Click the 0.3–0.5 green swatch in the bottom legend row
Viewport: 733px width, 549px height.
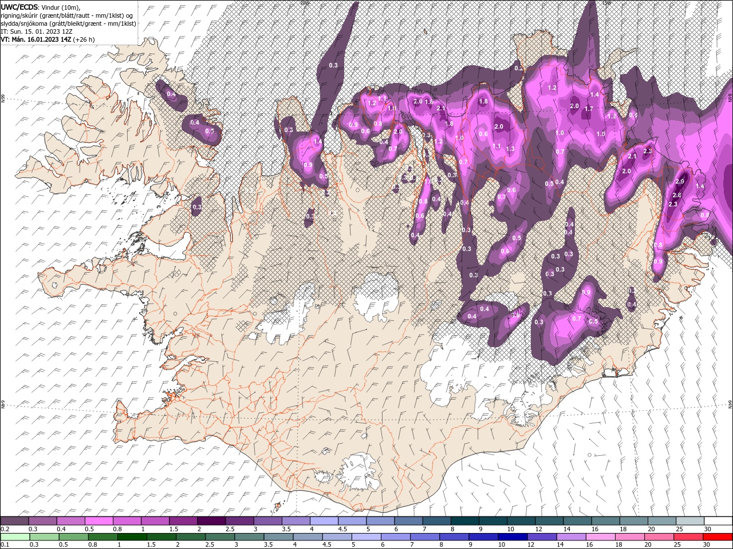coord(44,537)
